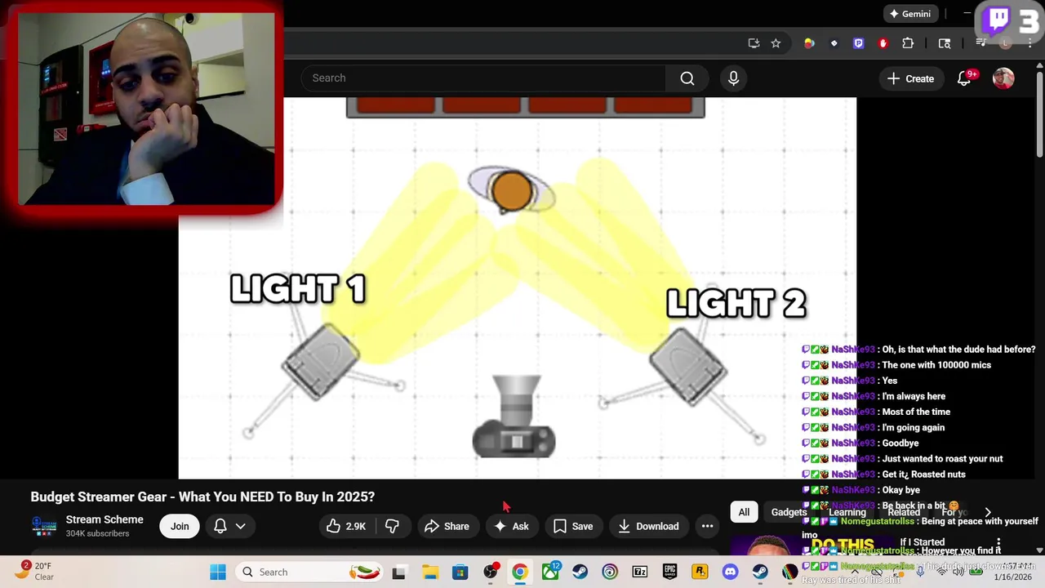
Task: Open YouTube notifications bell with 9+ badge
Action: click(x=964, y=78)
